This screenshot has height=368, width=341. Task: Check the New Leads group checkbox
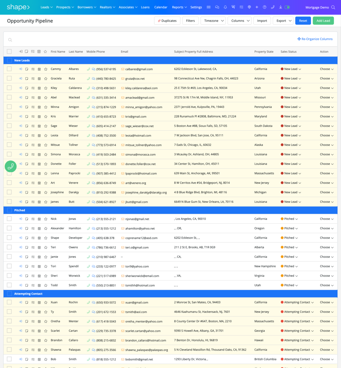click(9, 60)
